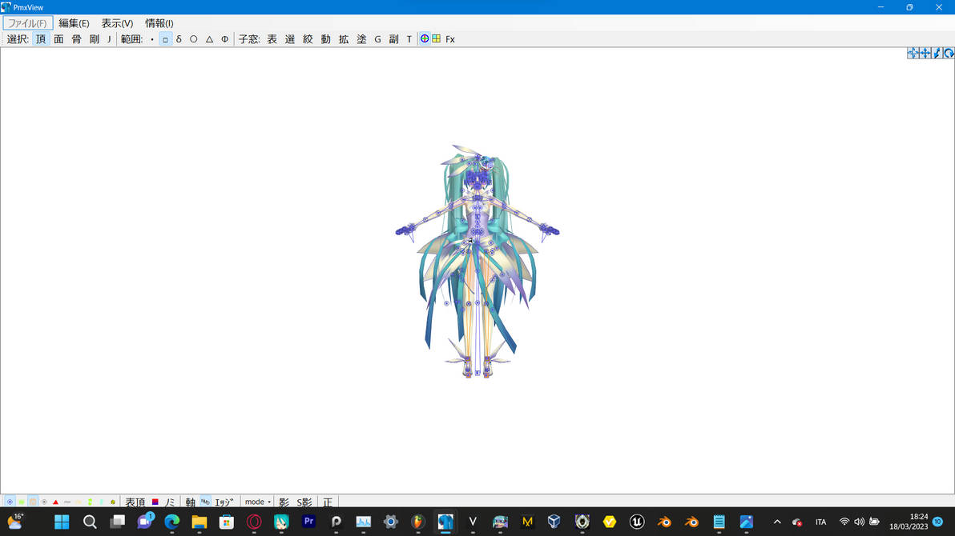Toggle rigid body selection 剛
955x536 pixels.
click(94, 39)
